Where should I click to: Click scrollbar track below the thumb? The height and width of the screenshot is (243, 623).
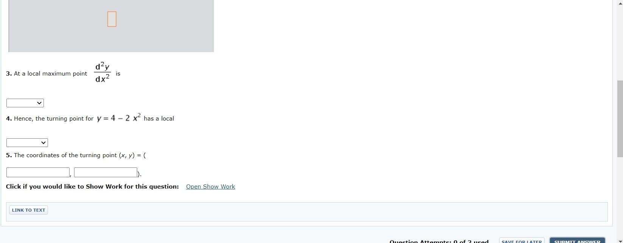(x=620, y=197)
